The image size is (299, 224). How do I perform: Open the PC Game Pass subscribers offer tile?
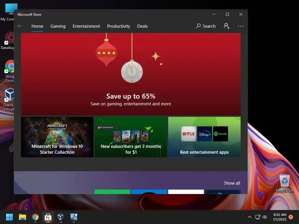[x=131, y=137]
